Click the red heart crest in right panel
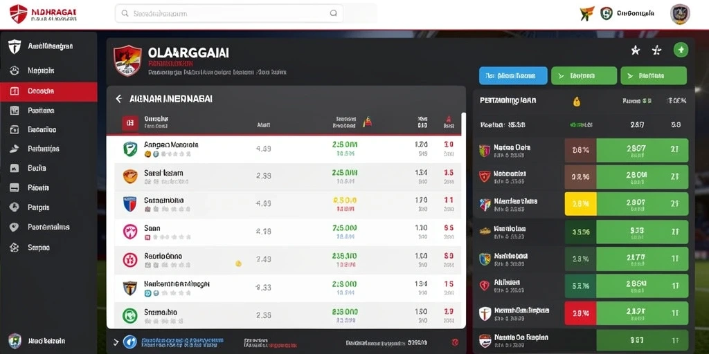 485,286
